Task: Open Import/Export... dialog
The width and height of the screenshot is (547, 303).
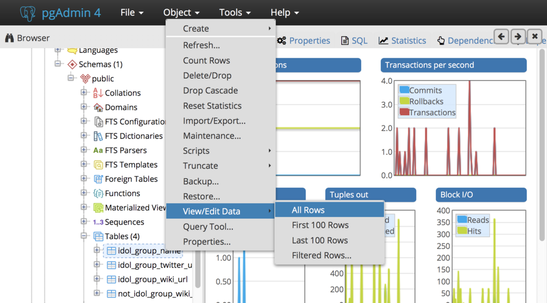Action: click(x=221, y=121)
